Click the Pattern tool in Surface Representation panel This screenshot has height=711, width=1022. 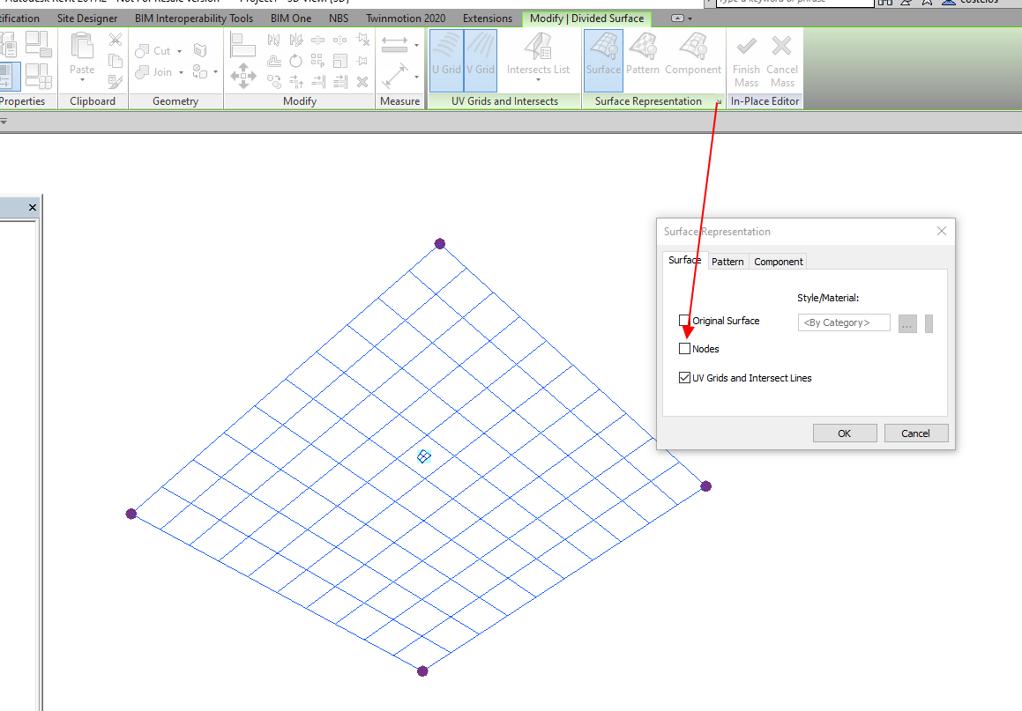tap(643, 59)
